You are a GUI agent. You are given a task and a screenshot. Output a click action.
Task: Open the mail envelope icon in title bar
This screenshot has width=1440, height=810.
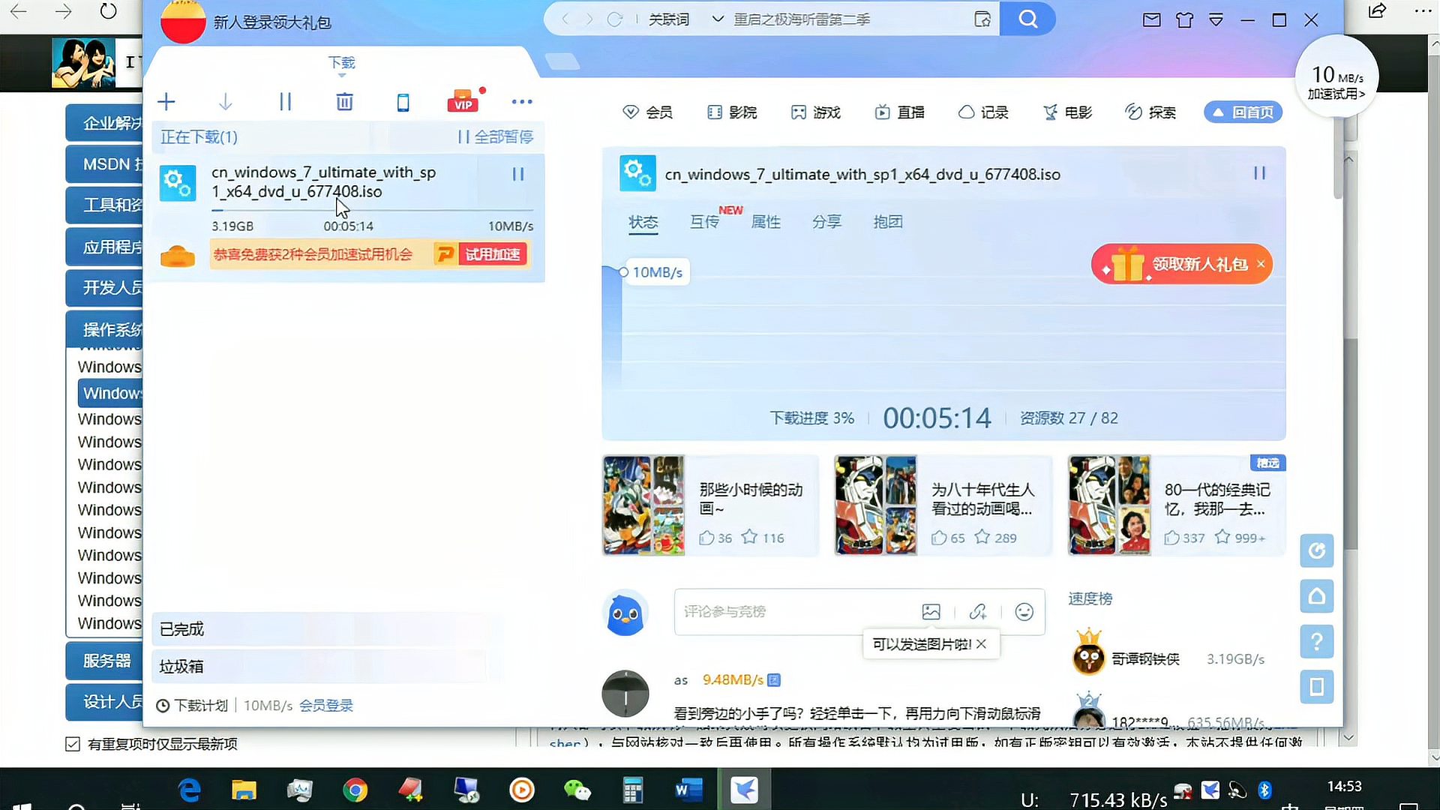(x=1151, y=20)
